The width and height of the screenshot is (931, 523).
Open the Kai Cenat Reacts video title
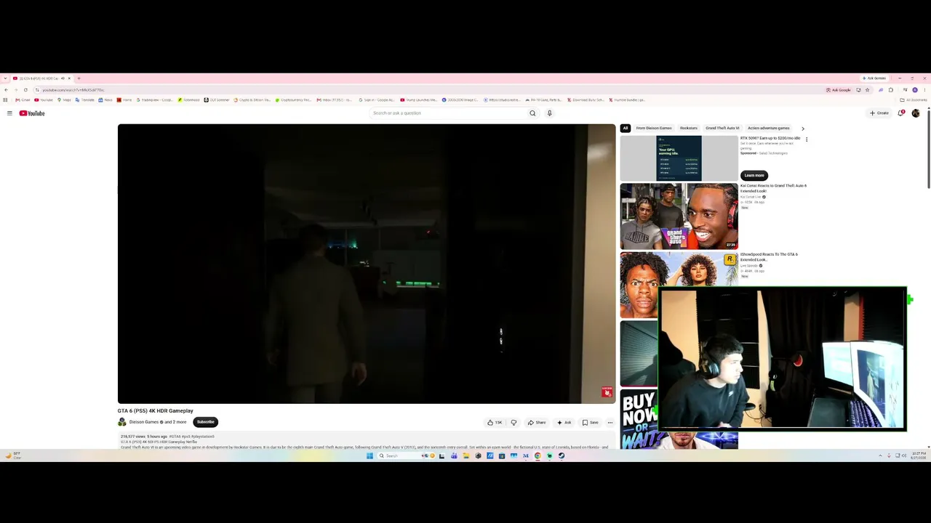tap(774, 188)
